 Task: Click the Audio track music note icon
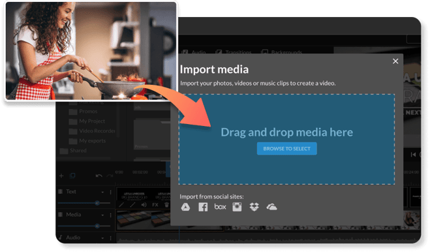(x=60, y=238)
